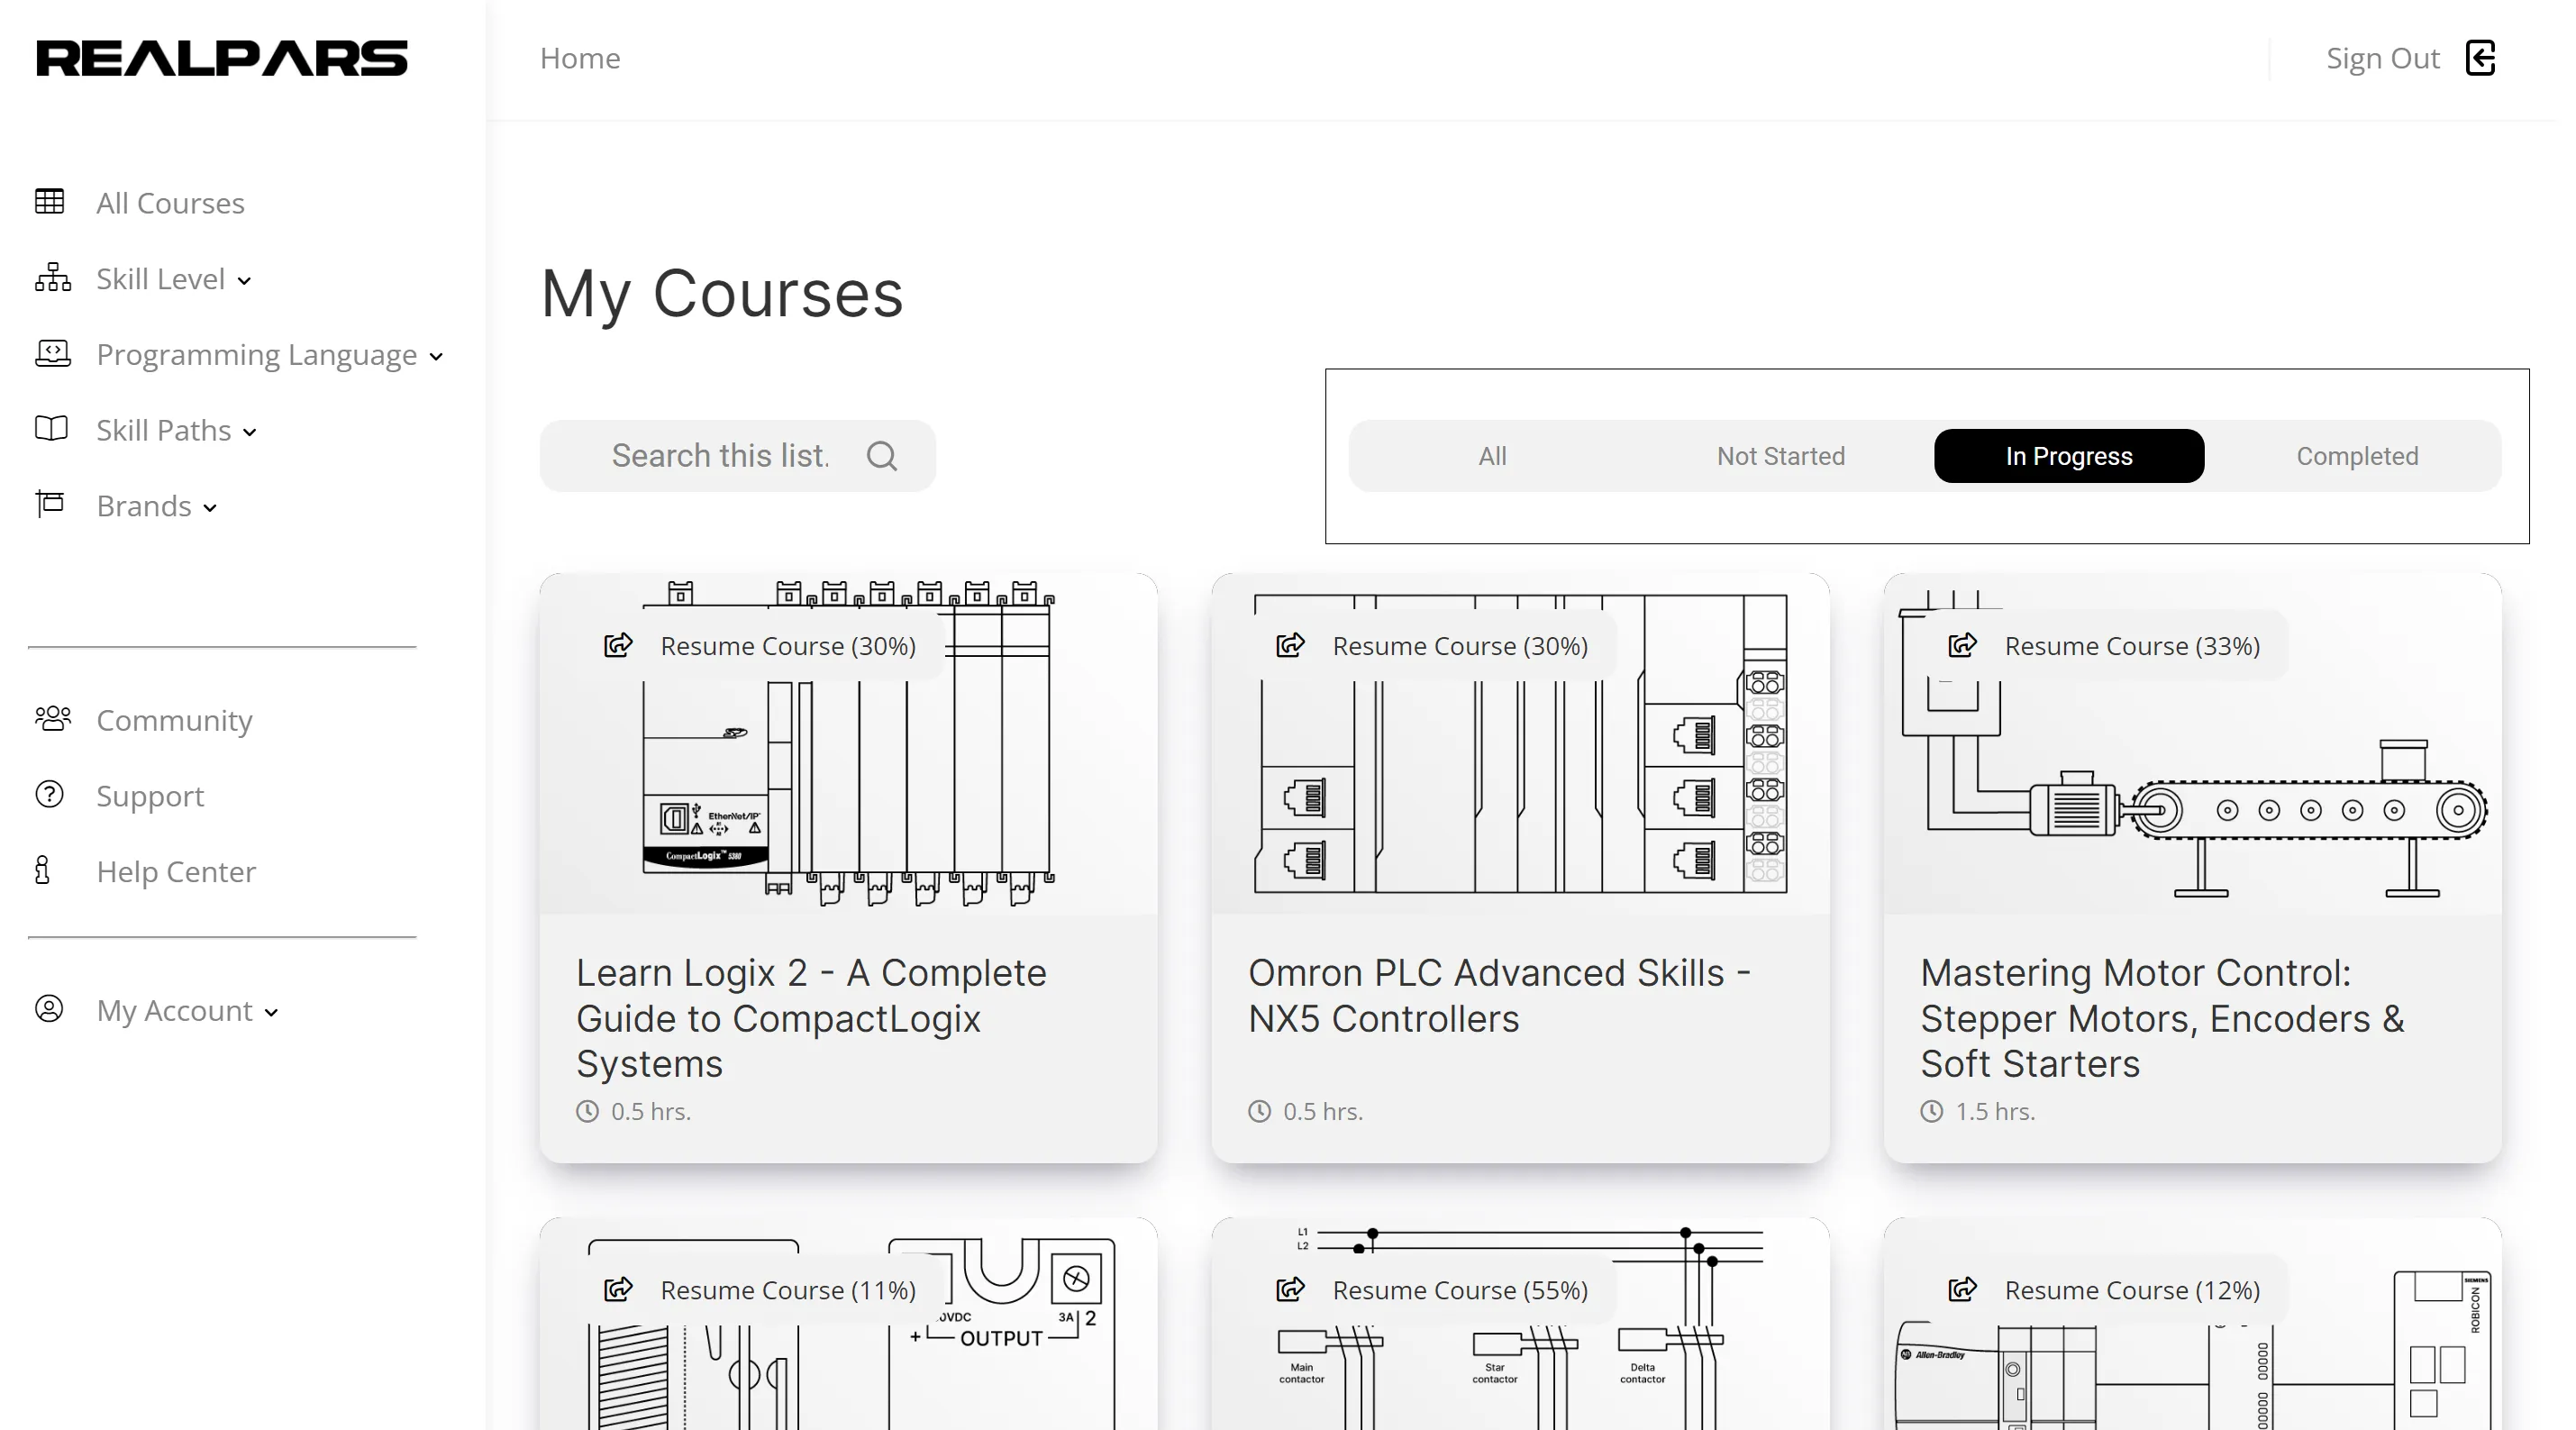Switch filter to All courses

pyautogui.click(x=1492, y=456)
